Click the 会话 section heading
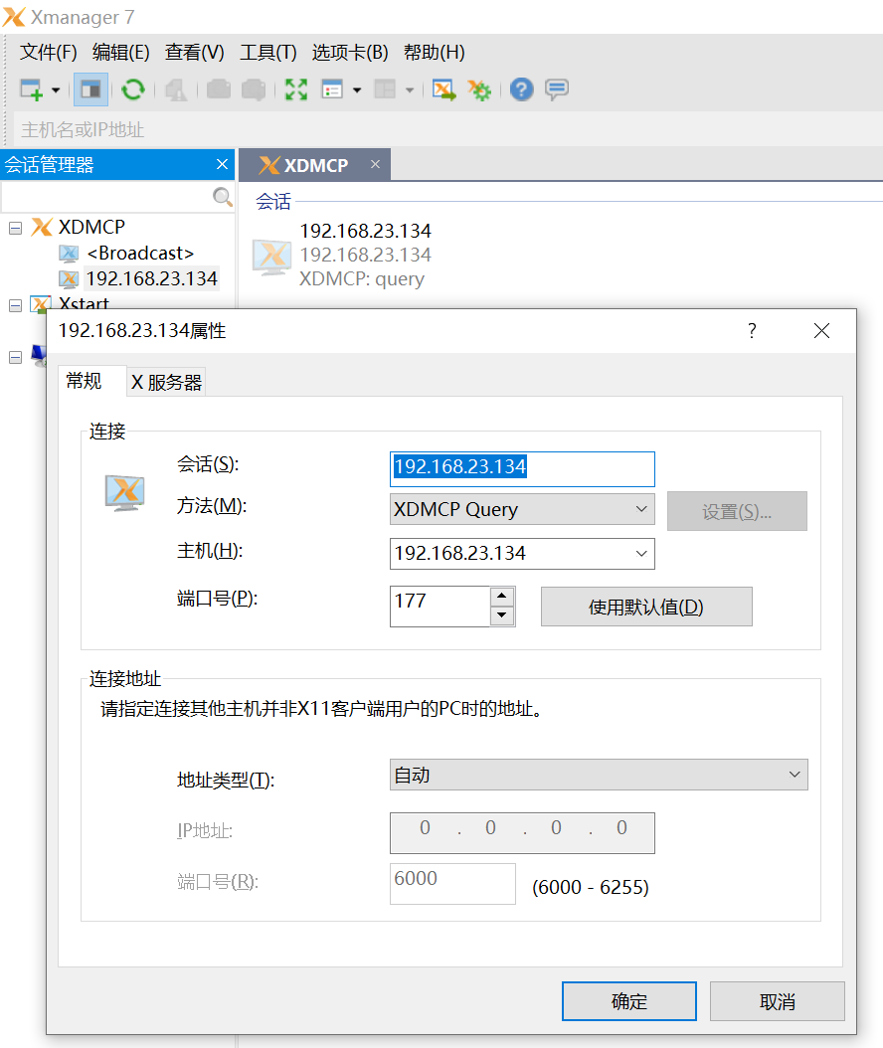This screenshot has height=1048, width=883. pos(273,201)
